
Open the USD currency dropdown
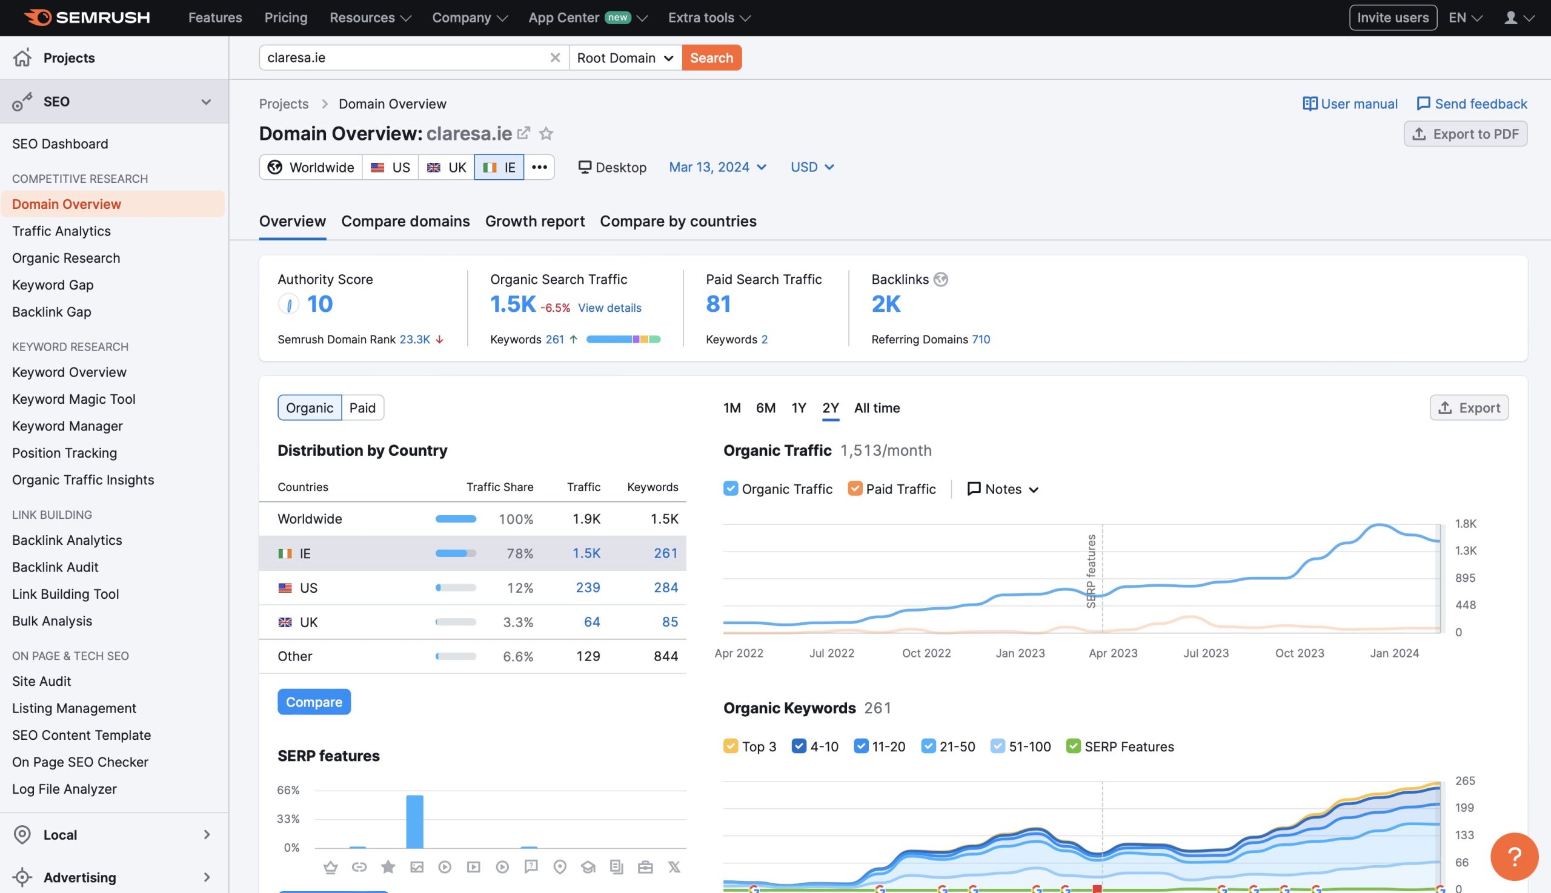coord(812,167)
